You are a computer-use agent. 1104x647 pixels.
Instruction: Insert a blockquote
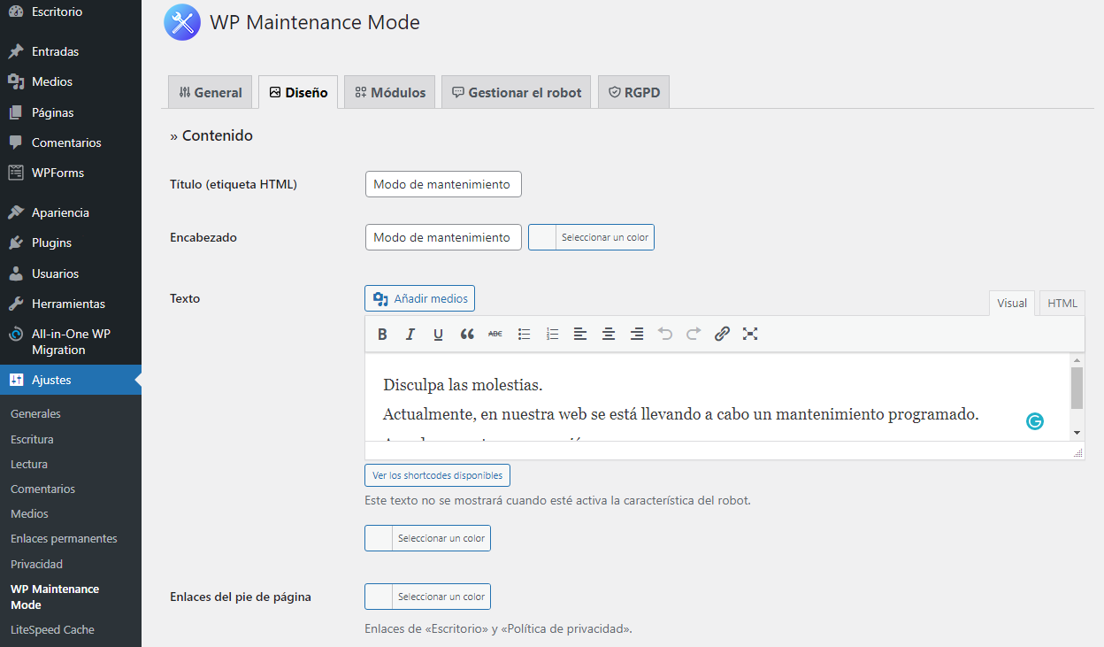(467, 334)
